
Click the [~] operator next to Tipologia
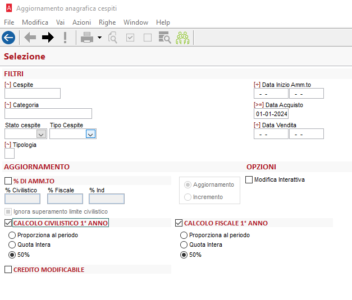pos(8,145)
